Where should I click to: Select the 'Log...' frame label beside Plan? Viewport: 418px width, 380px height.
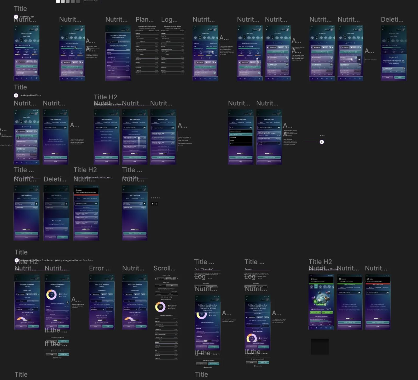tap(169, 19)
